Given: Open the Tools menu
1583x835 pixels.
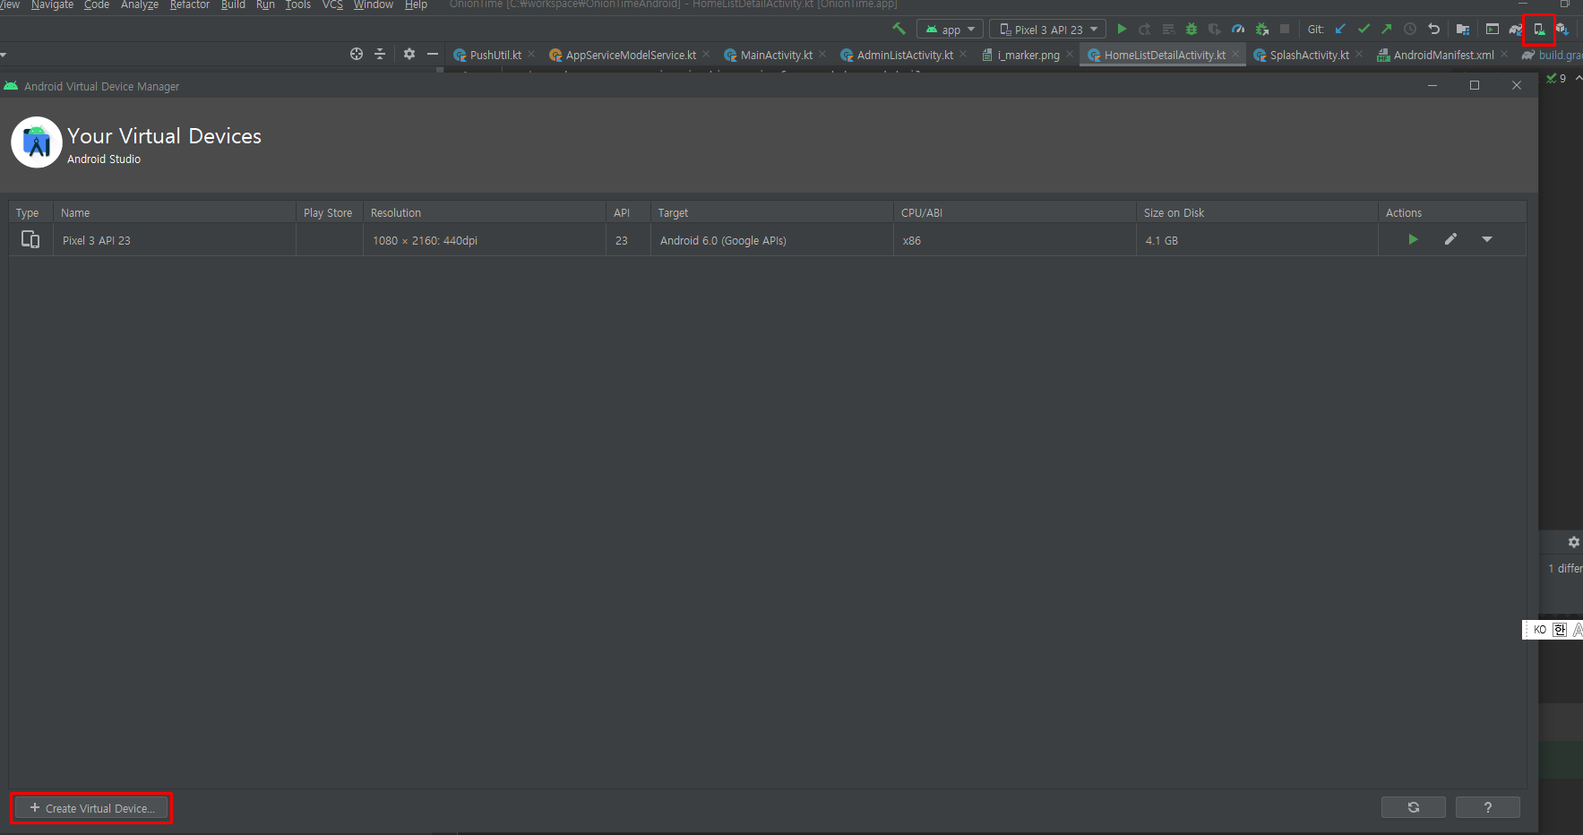Looking at the screenshot, I should coord(298,5).
